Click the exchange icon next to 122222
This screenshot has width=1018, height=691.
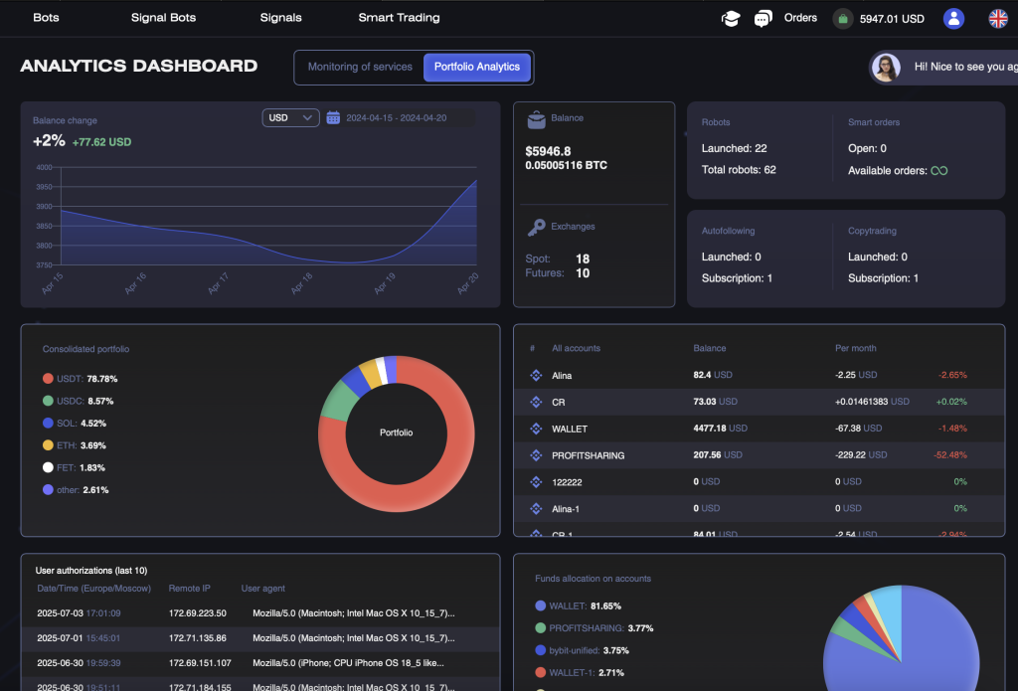[536, 482]
